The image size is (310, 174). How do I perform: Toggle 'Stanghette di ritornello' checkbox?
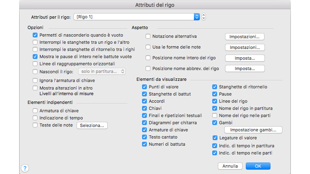(215, 87)
